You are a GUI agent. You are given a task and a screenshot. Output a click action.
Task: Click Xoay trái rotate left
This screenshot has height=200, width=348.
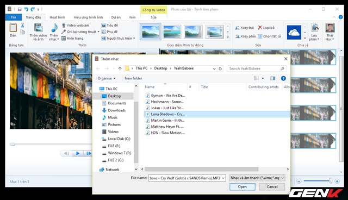tap(245, 28)
